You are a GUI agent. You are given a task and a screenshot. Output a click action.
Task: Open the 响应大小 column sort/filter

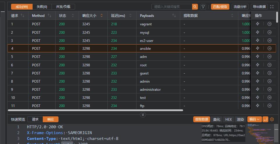click(102, 15)
